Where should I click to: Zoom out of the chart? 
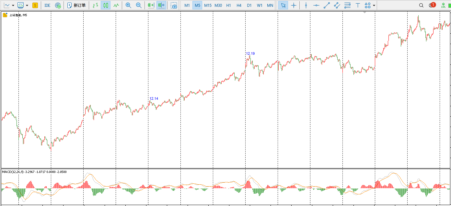(x=139, y=5)
